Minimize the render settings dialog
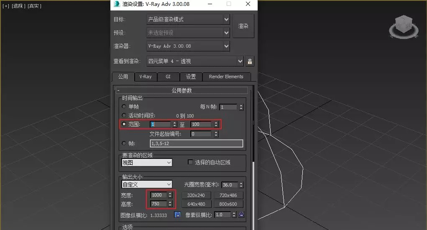 point(210,4)
